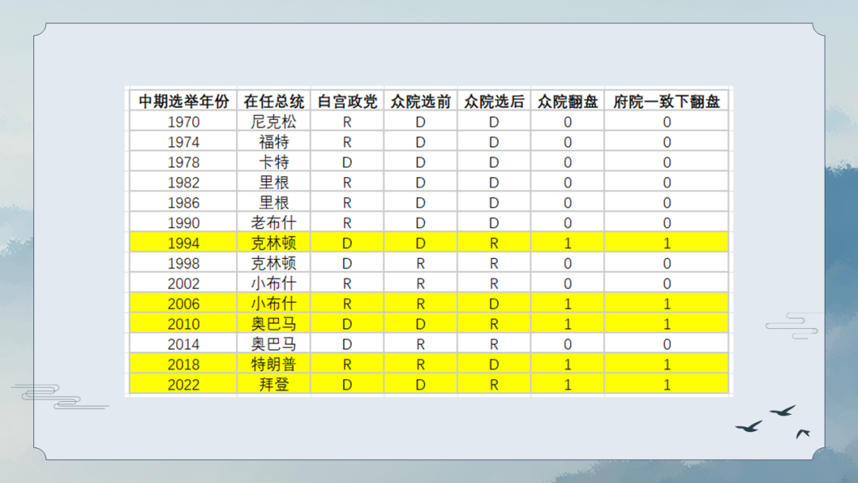Select the 众院选前 header cell
The width and height of the screenshot is (858, 483).
tap(420, 101)
